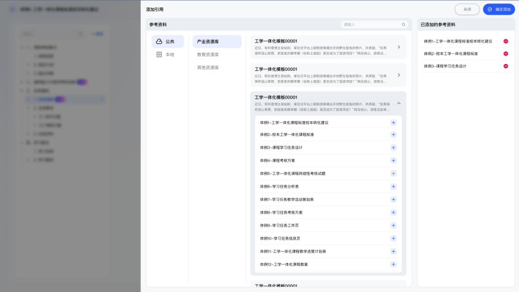Expand the first 工学一体化模板00001 card
The width and height of the screenshot is (519, 292).
pos(398,47)
